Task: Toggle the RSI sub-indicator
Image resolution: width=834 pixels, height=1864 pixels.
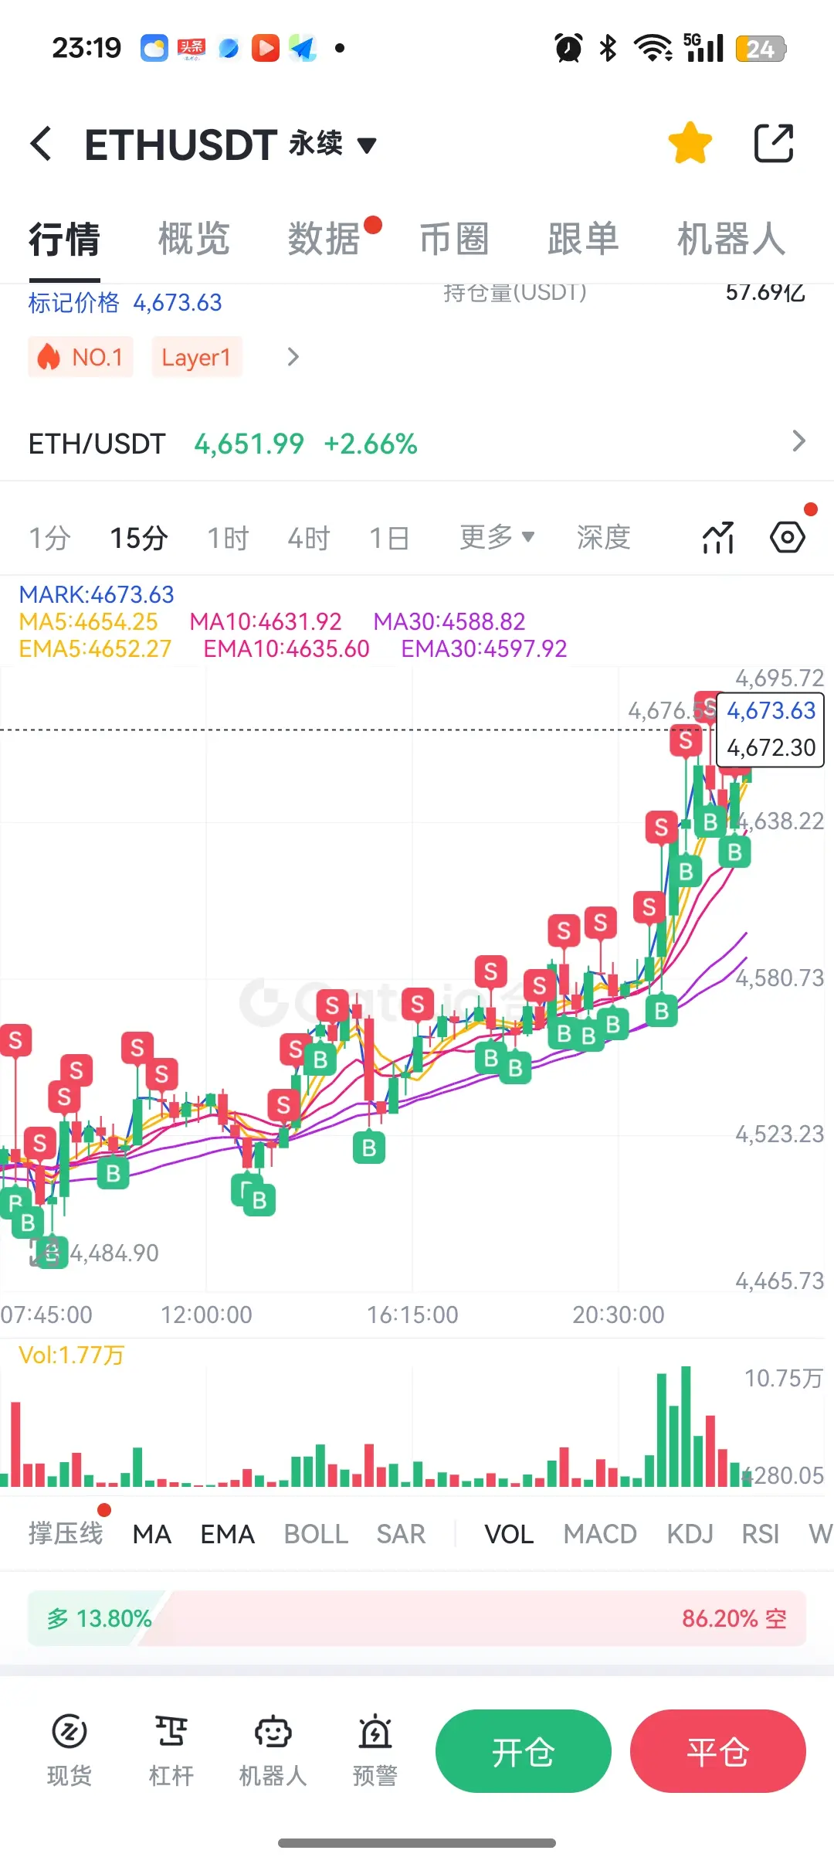Action: [x=761, y=1534]
